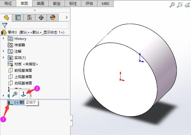The height and width of the screenshot is (135, 191).
Task: Expand the extrude feature node
Action: point(3,95)
